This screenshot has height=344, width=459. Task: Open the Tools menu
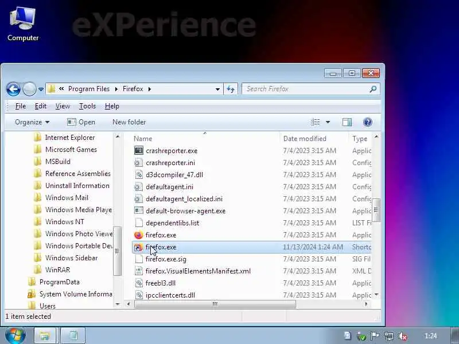click(87, 106)
